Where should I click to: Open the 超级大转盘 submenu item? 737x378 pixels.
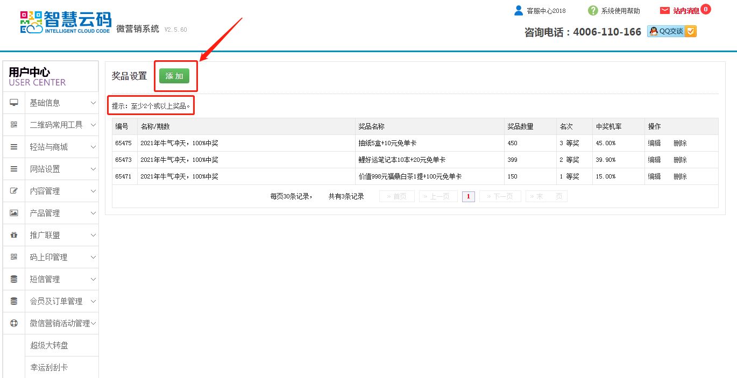[49, 345]
